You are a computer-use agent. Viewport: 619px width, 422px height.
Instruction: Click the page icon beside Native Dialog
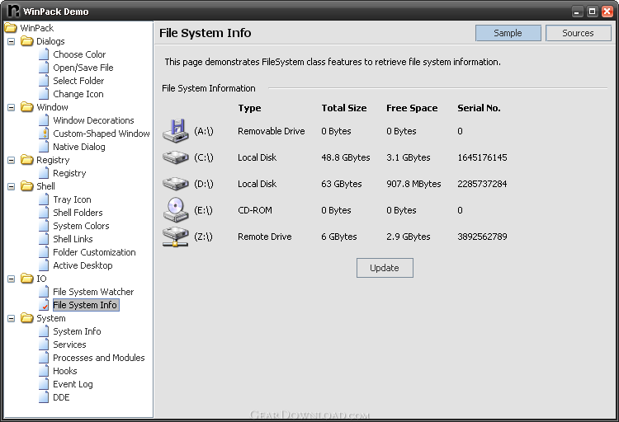[x=44, y=147]
